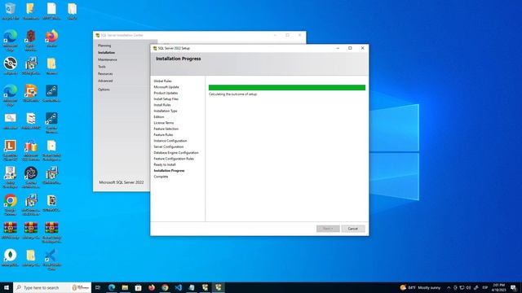Screen dimensions: 522x293
Task: Click the Instance Configuration step
Action: coord(170,141)
